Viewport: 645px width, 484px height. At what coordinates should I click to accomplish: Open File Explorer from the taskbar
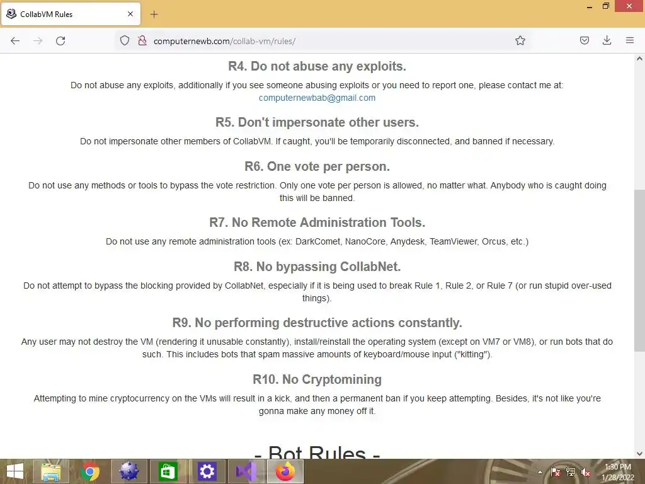(x=51, y=471)
